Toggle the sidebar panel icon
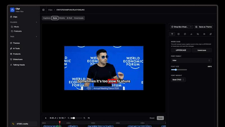This screenshot has height=127, width=225. [x=43, y=10]
